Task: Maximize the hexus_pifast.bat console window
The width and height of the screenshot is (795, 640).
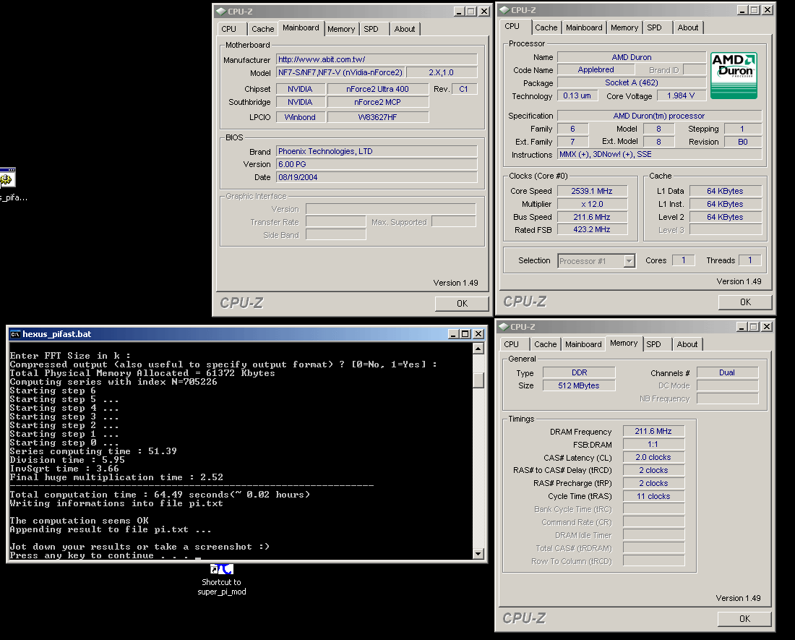Action: coord(465,333)
